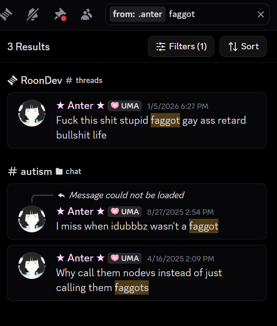The height and width of the screenshot is (326, 277).
Task: Show the member list icon
Action: 87,14
